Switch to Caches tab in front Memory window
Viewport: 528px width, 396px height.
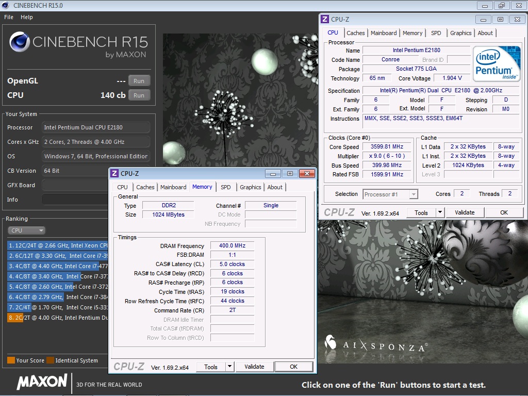(145, 187)
